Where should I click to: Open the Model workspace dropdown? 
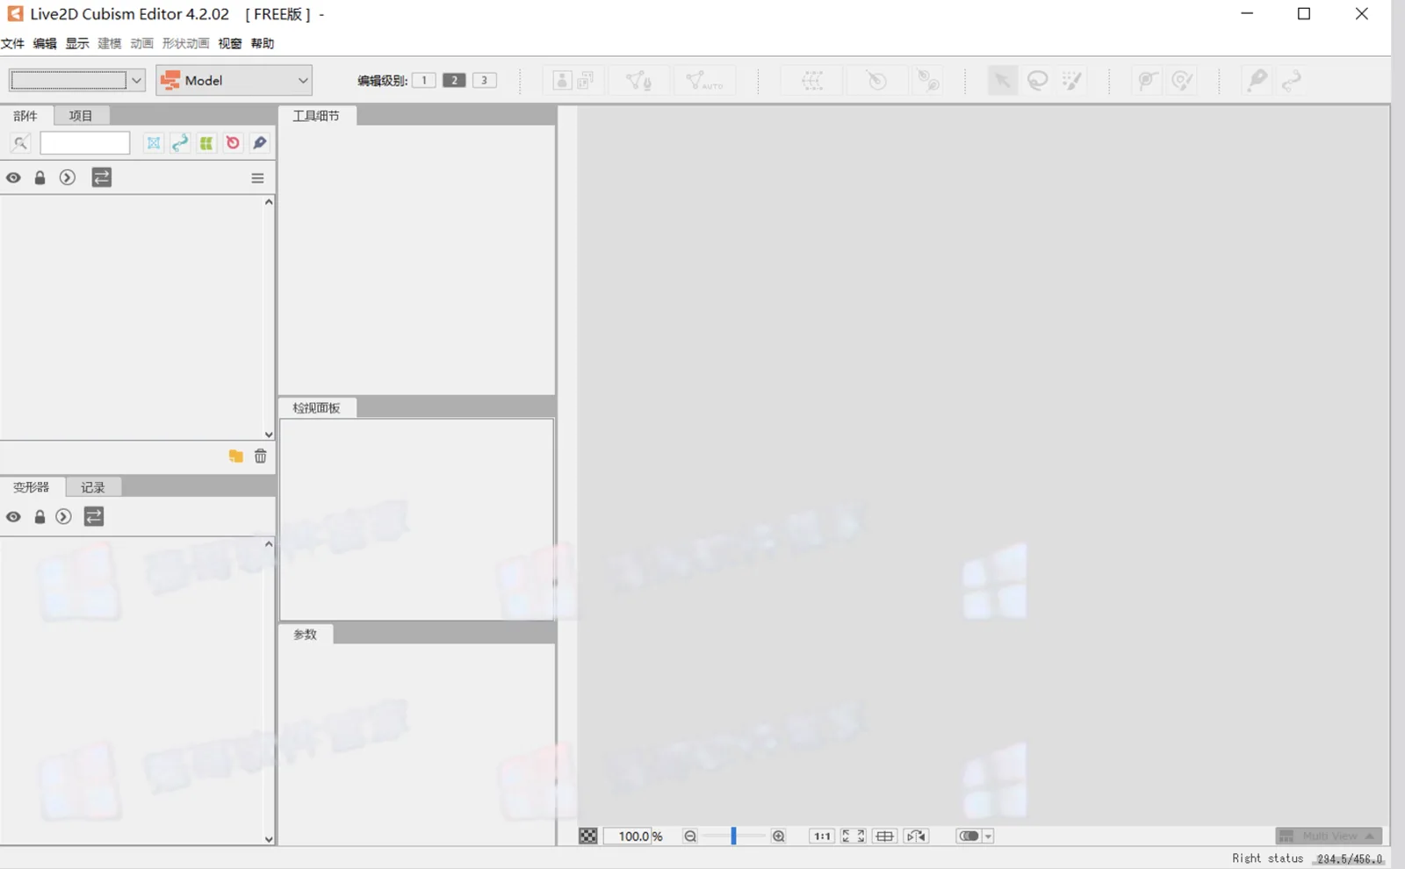coord(234,81)
